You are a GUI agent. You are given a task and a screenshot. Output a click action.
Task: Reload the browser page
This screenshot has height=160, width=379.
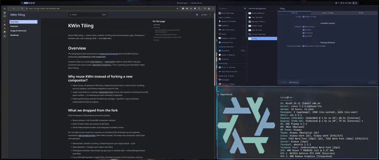22,8
